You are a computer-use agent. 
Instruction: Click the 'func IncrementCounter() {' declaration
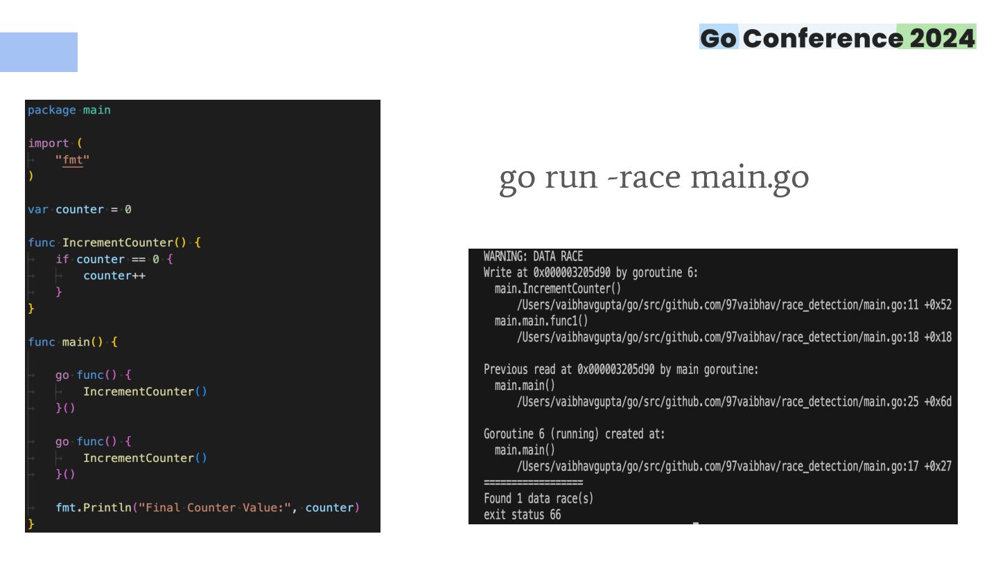[114, 242]
